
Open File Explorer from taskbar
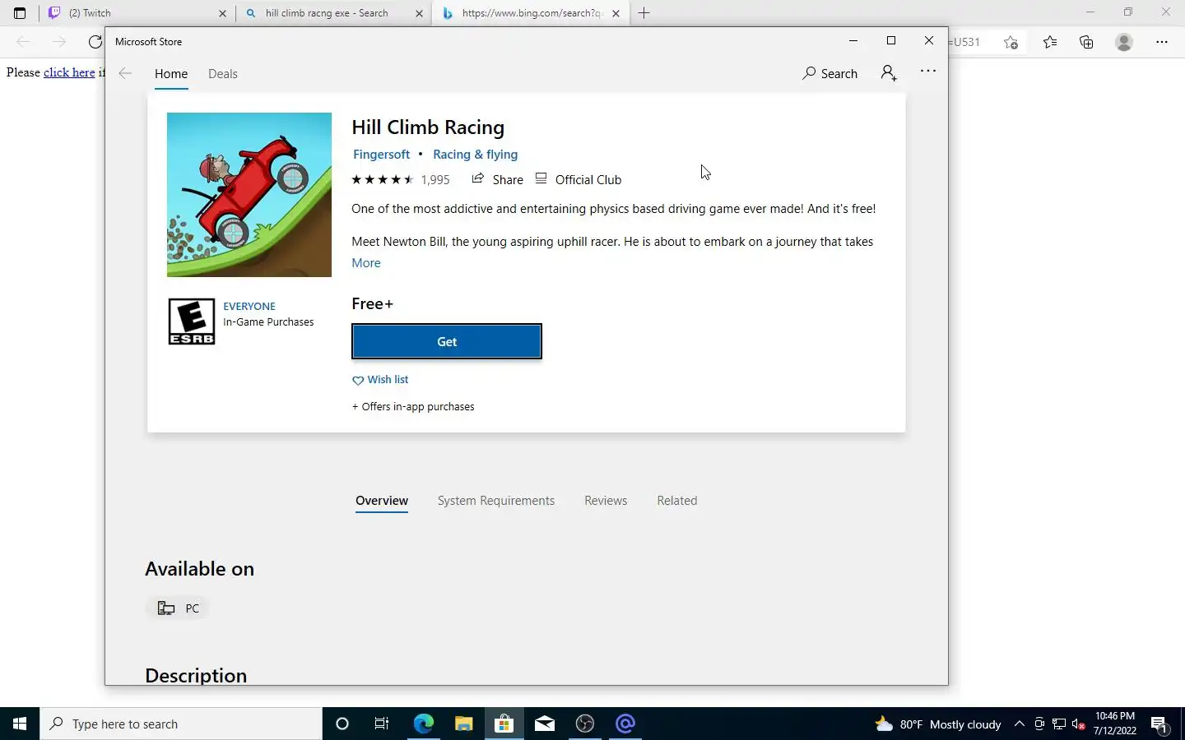463,724
